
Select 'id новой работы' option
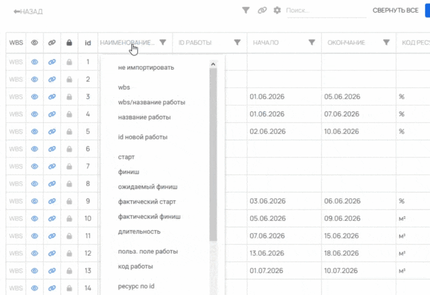pos(142,137)
